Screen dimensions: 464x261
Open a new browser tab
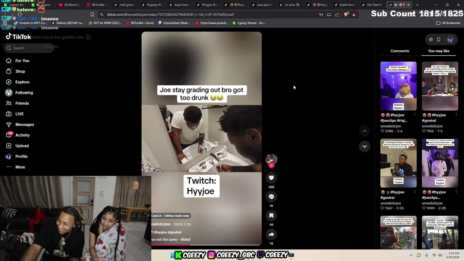[x=417, y=5]
